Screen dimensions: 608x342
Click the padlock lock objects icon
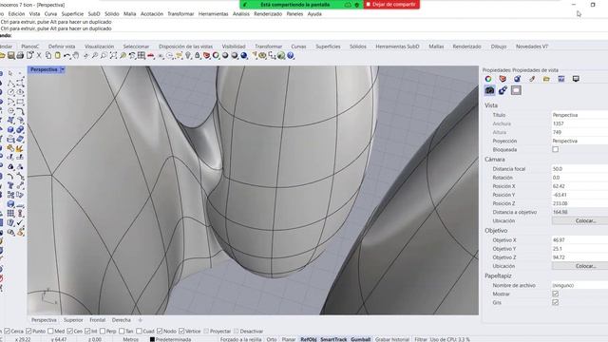tap(198, 56)
